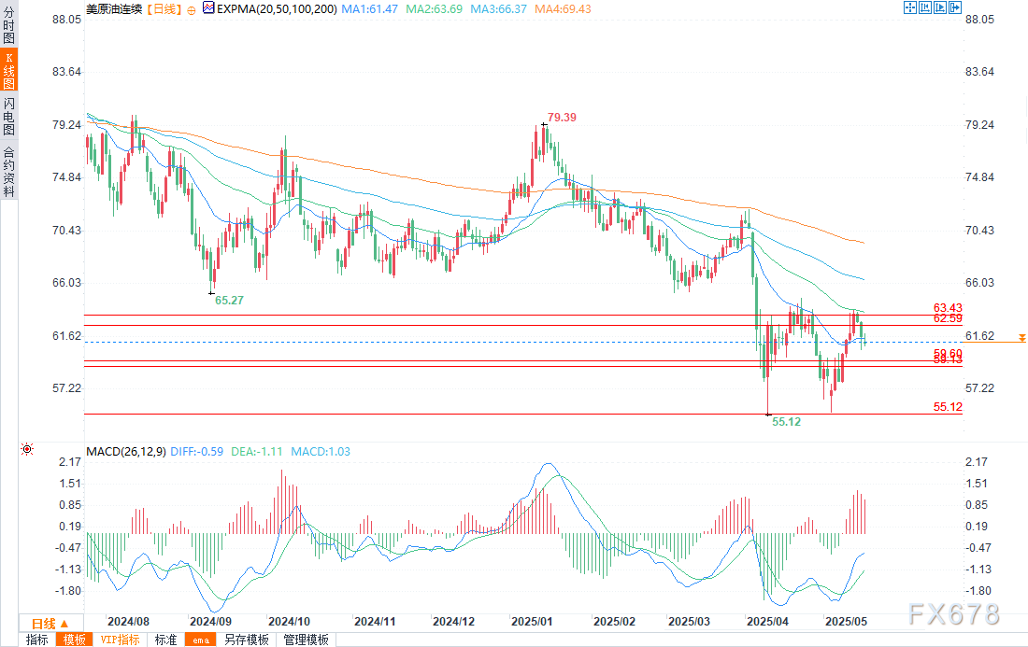Open the 合约资料 side tab
Screen dimensions: 1028x647
click(x=8, y=170)
